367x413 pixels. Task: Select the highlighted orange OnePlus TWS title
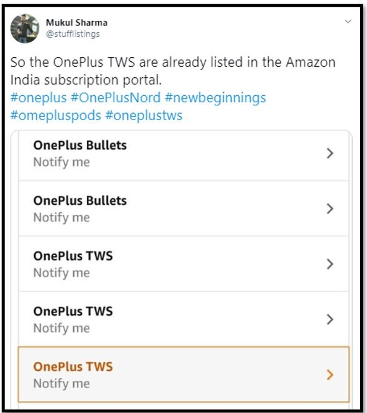(73, 367)
